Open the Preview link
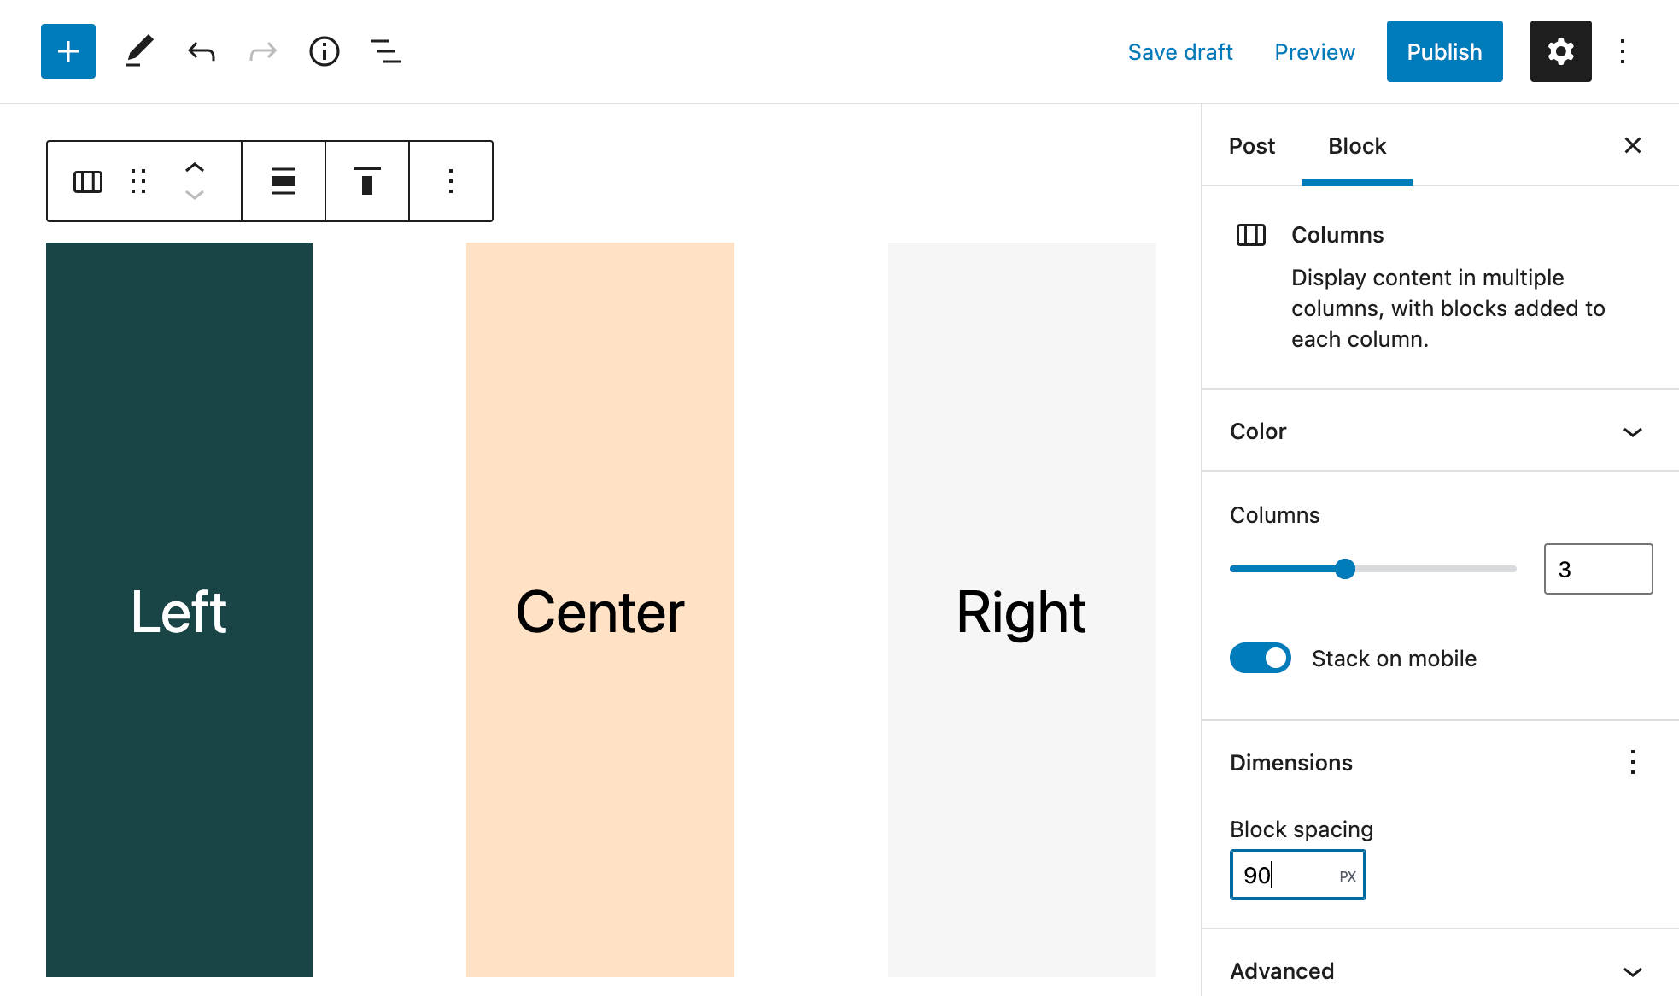The height and width of the screenshot is (996, 1679). point(1314,51)
